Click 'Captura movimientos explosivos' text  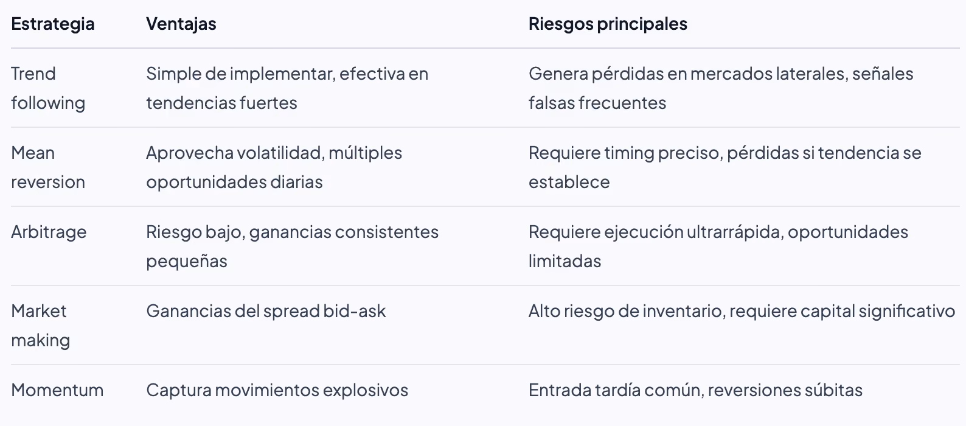click(277, 390)
